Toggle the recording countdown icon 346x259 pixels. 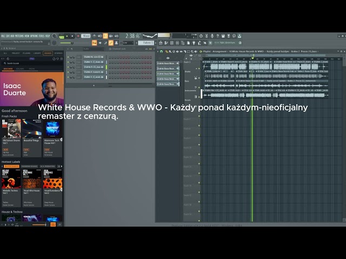pos(105,36)
